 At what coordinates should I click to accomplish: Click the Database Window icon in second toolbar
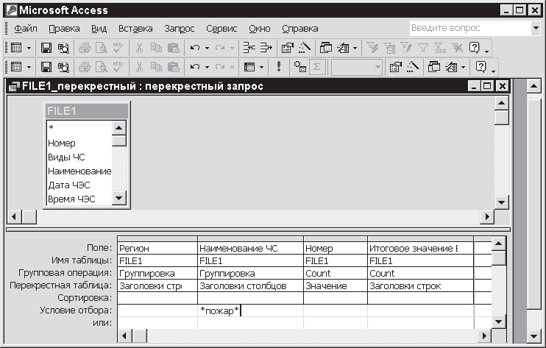[435, 67]
